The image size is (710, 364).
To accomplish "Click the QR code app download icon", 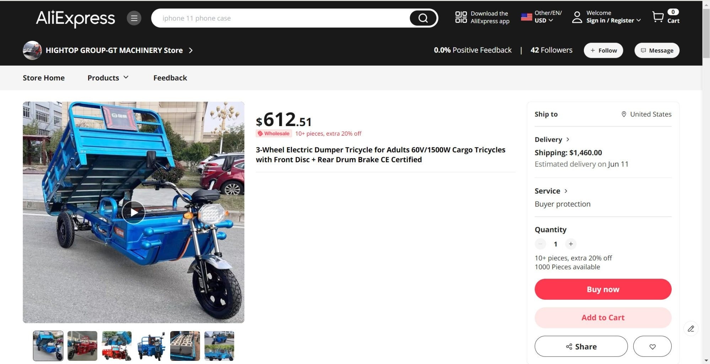I will tap(461, 17).
